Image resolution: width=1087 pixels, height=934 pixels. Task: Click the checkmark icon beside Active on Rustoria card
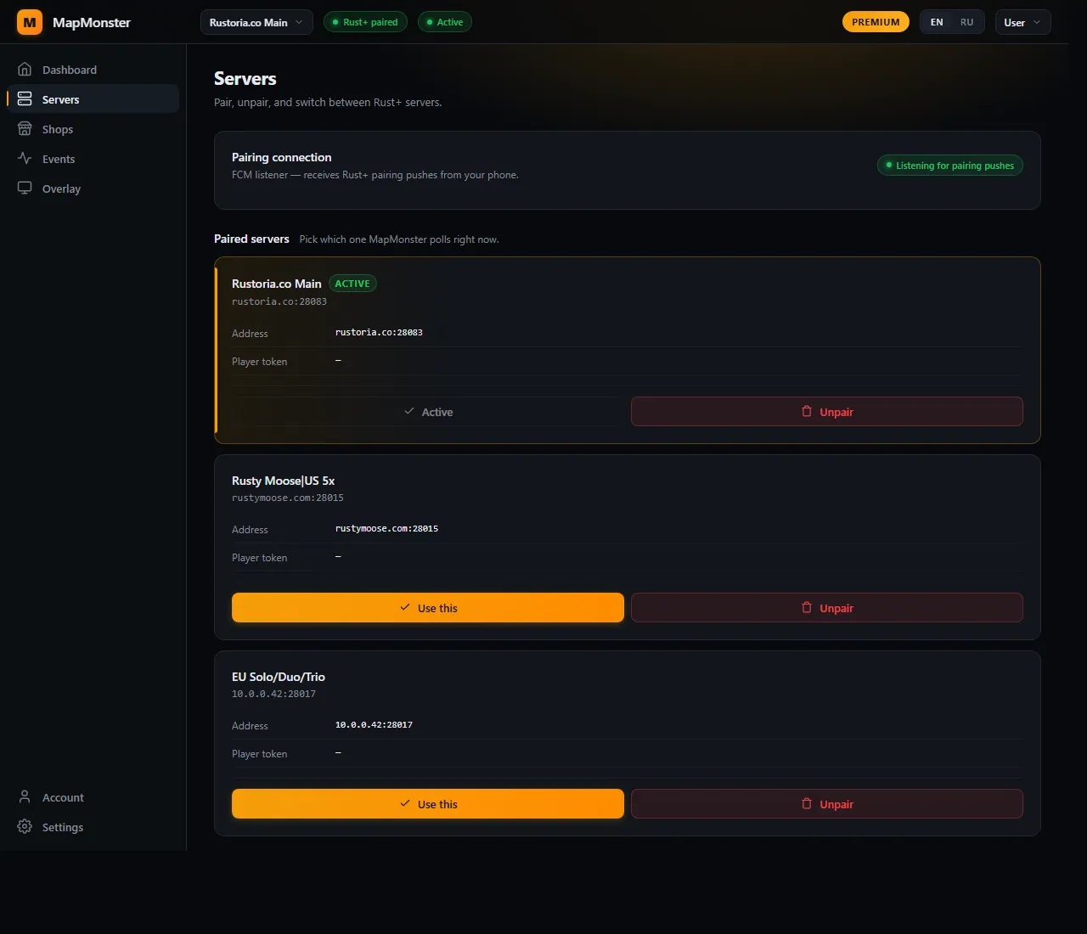coord(409,411)
